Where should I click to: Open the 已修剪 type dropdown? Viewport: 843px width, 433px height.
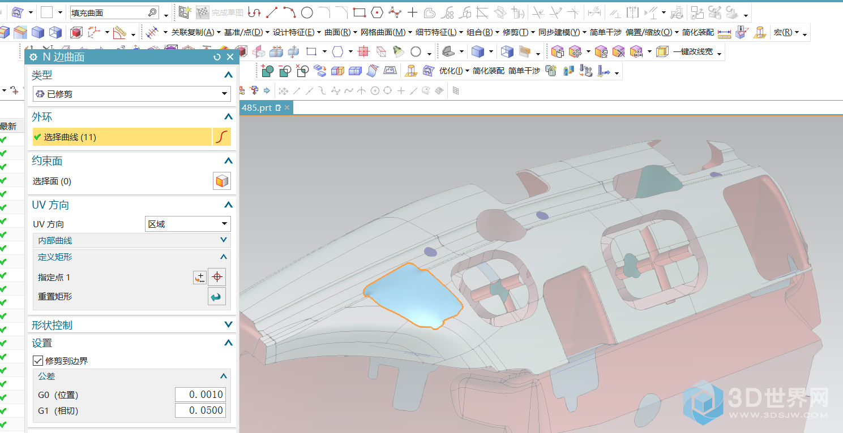[x=131, y=94]
